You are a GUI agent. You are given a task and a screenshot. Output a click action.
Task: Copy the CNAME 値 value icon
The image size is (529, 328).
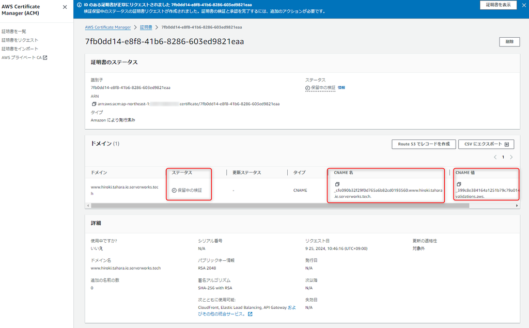click(x=459, y=184)
